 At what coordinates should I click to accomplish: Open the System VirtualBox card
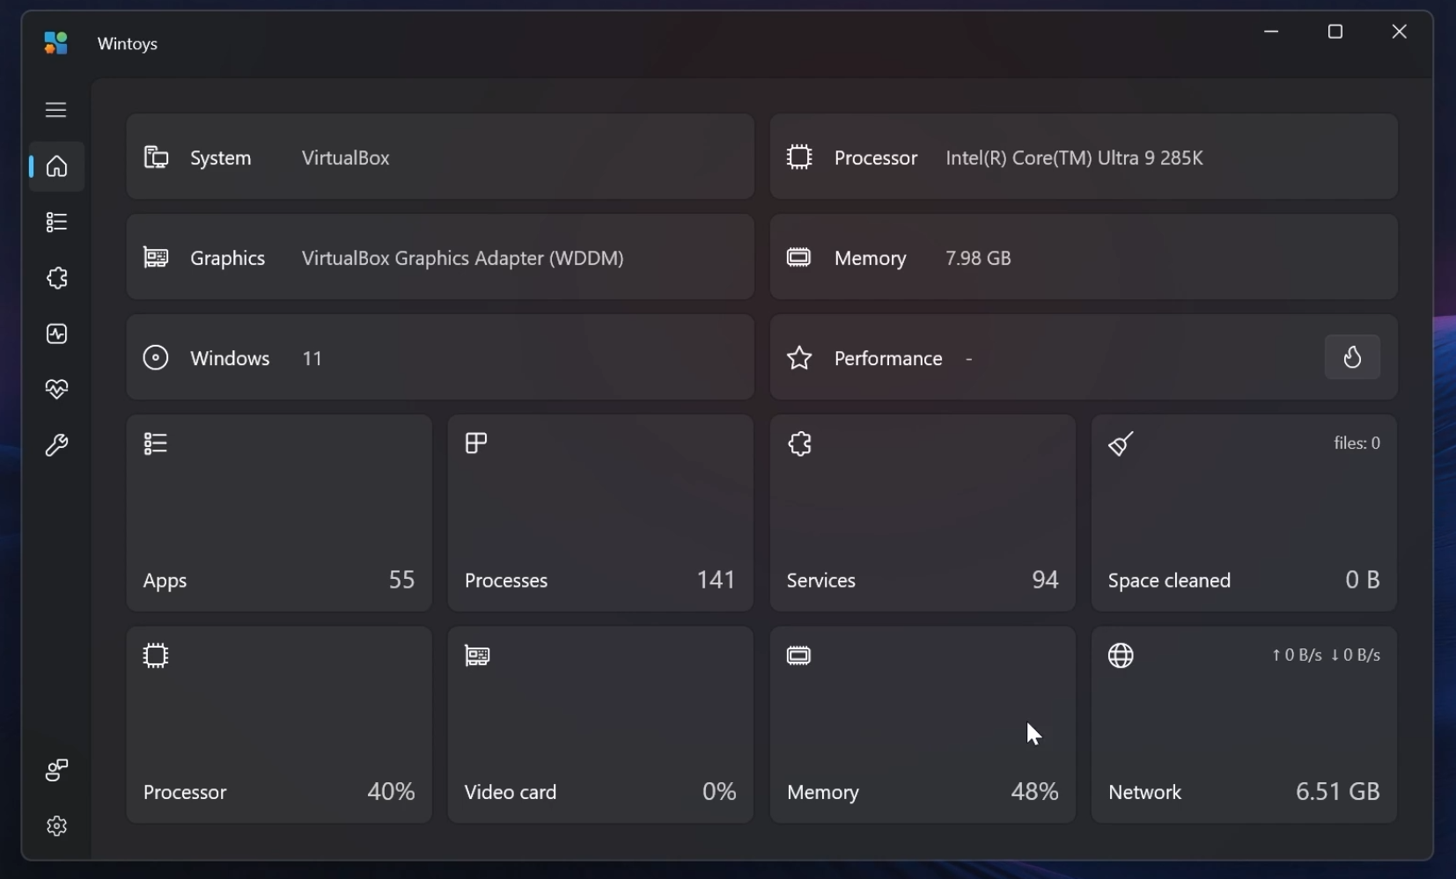click(440, 157)
